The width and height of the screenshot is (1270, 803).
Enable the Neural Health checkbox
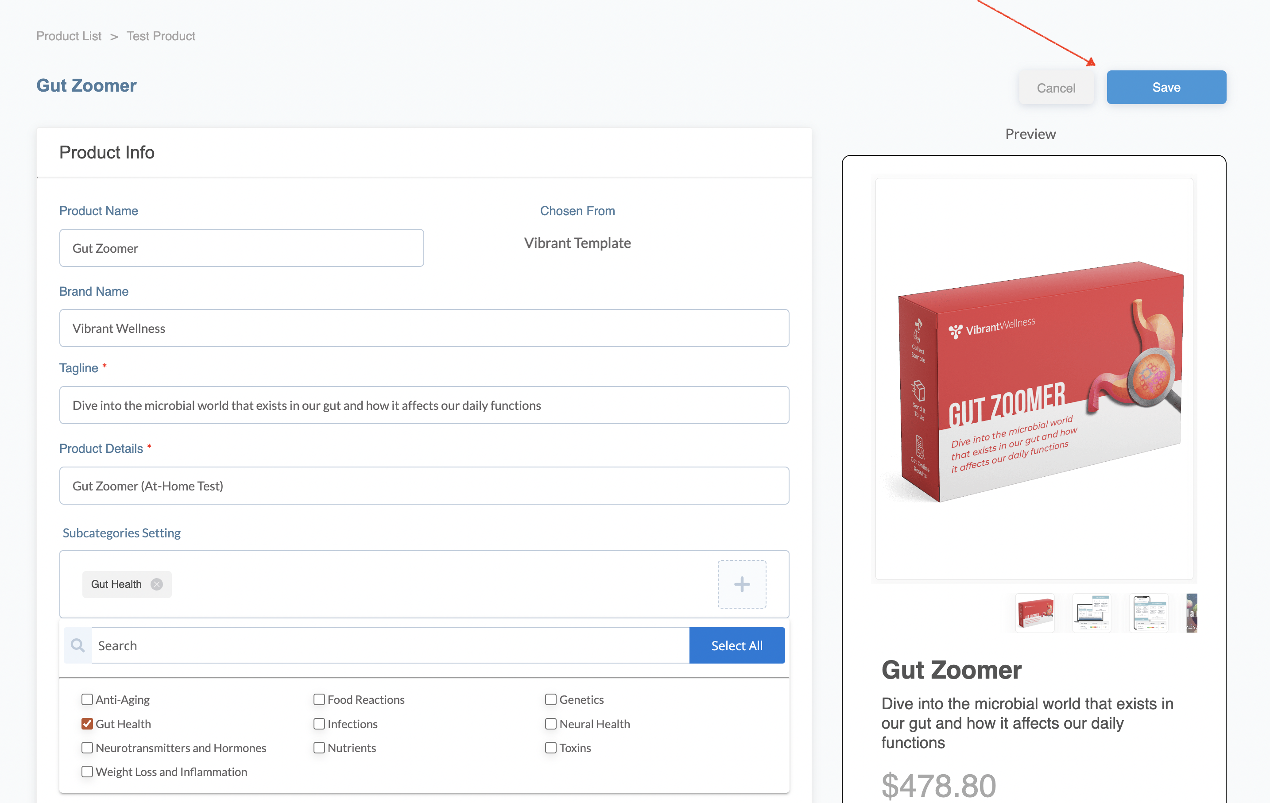550,724
